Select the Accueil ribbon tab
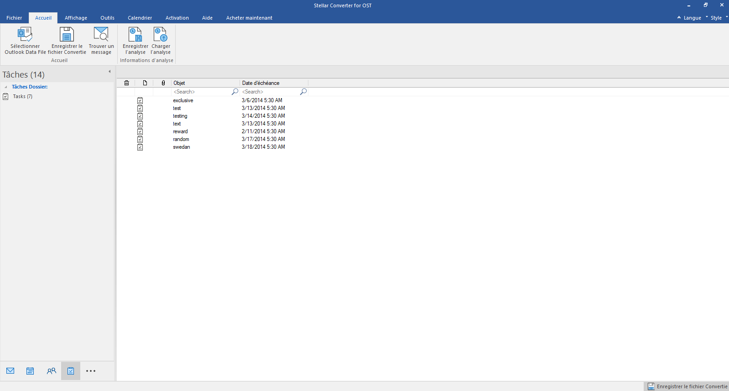 (x=43, y=18)
